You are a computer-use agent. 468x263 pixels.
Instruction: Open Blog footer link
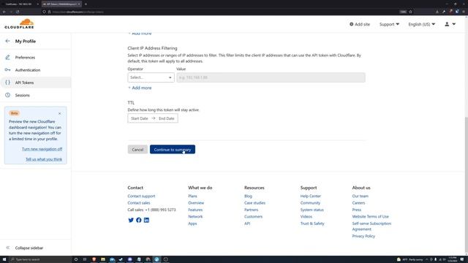point(248,196)
